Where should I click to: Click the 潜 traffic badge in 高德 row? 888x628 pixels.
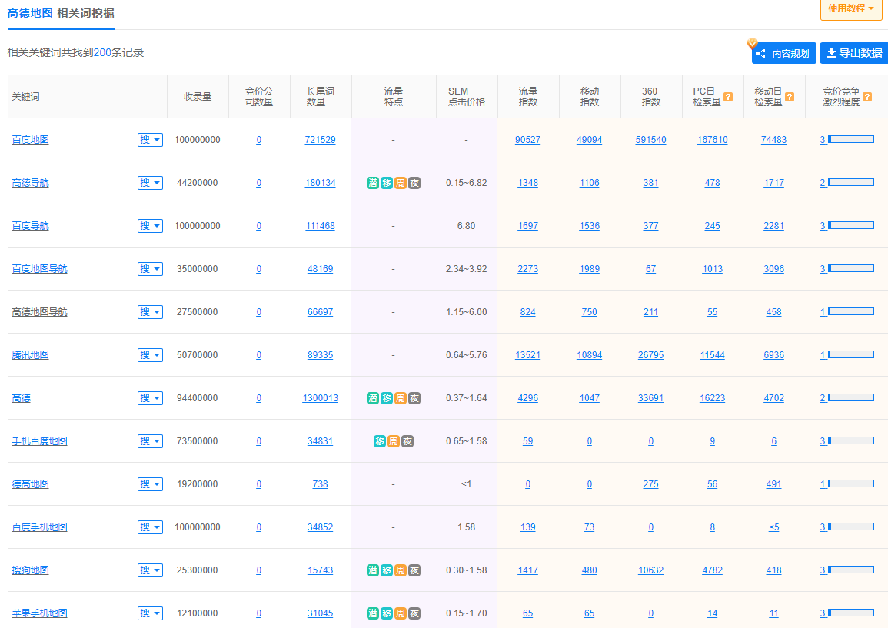point(373,398)
